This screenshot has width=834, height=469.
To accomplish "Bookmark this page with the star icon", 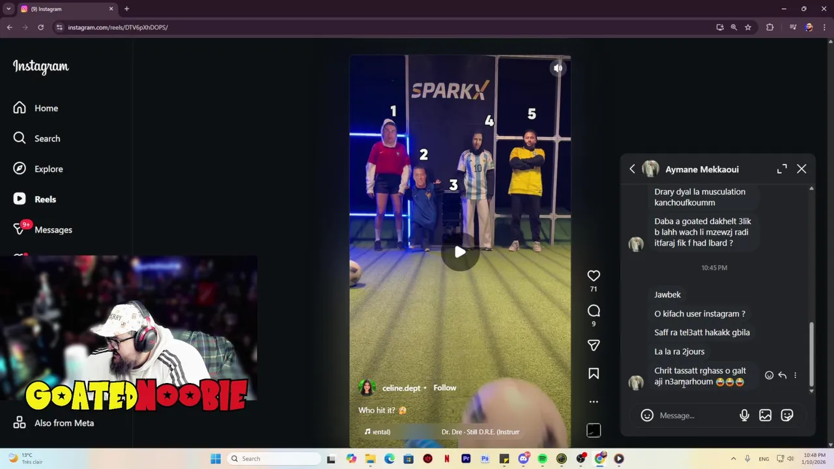I will 748,27.
